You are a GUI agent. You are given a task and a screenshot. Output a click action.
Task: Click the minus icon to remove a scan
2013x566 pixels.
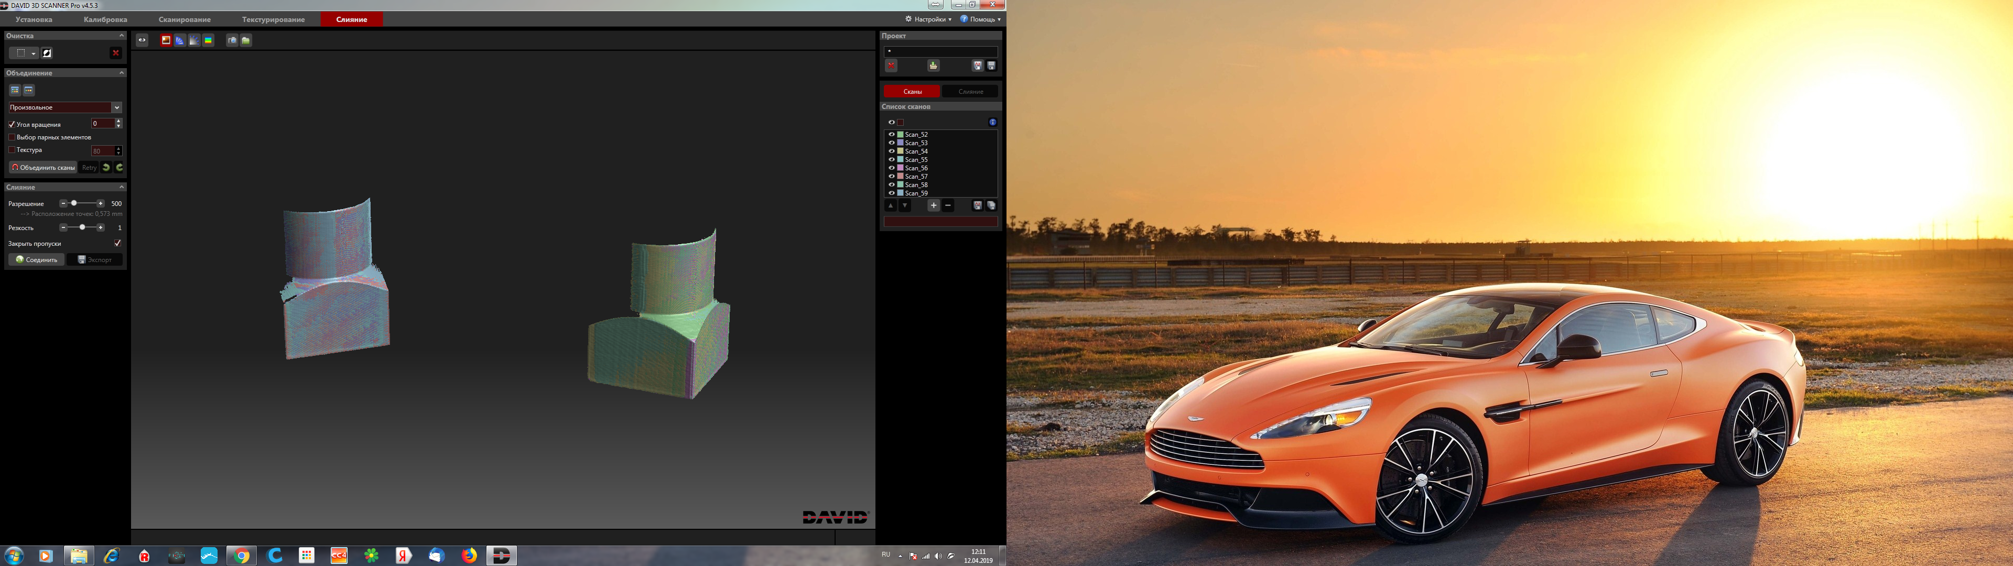point(948,205)
